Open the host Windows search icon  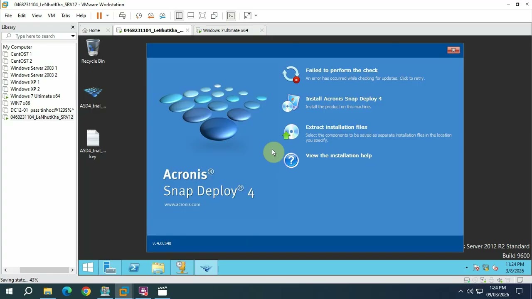pyautogui.click(x=28, y=292)
